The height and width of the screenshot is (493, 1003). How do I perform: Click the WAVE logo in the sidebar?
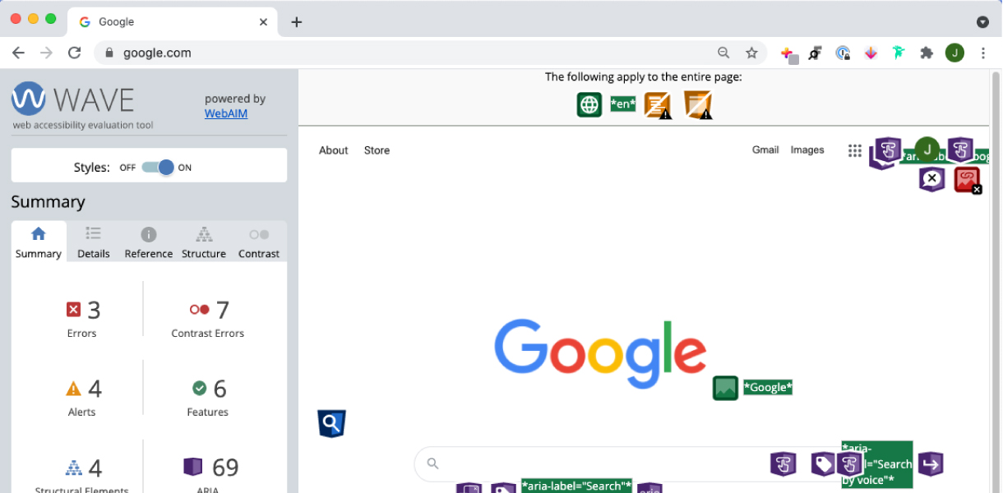73,100
